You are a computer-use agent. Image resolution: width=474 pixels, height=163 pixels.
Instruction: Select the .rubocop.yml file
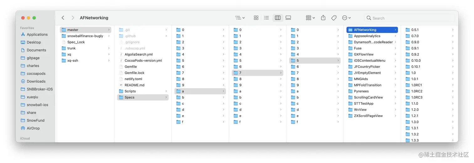143,48
